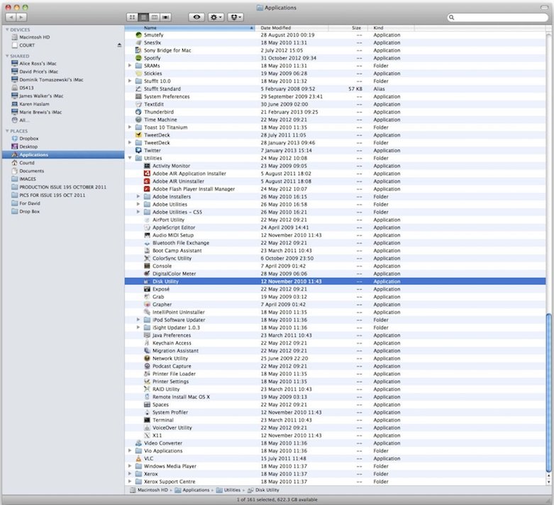
Task: Sort by the Size column header
Action: (348, 28)
